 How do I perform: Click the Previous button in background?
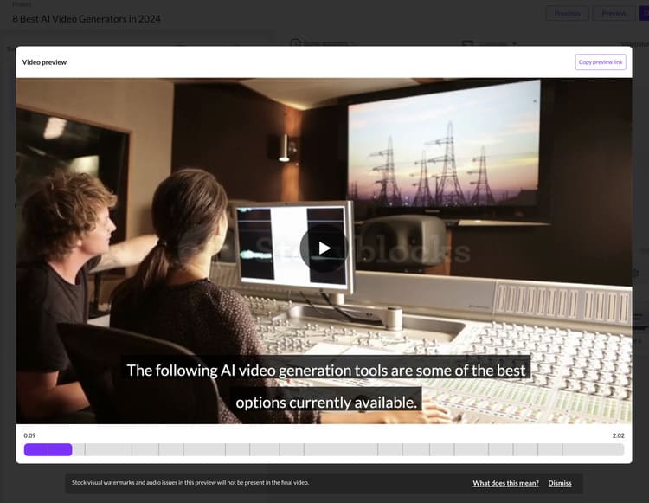[567, 13]
